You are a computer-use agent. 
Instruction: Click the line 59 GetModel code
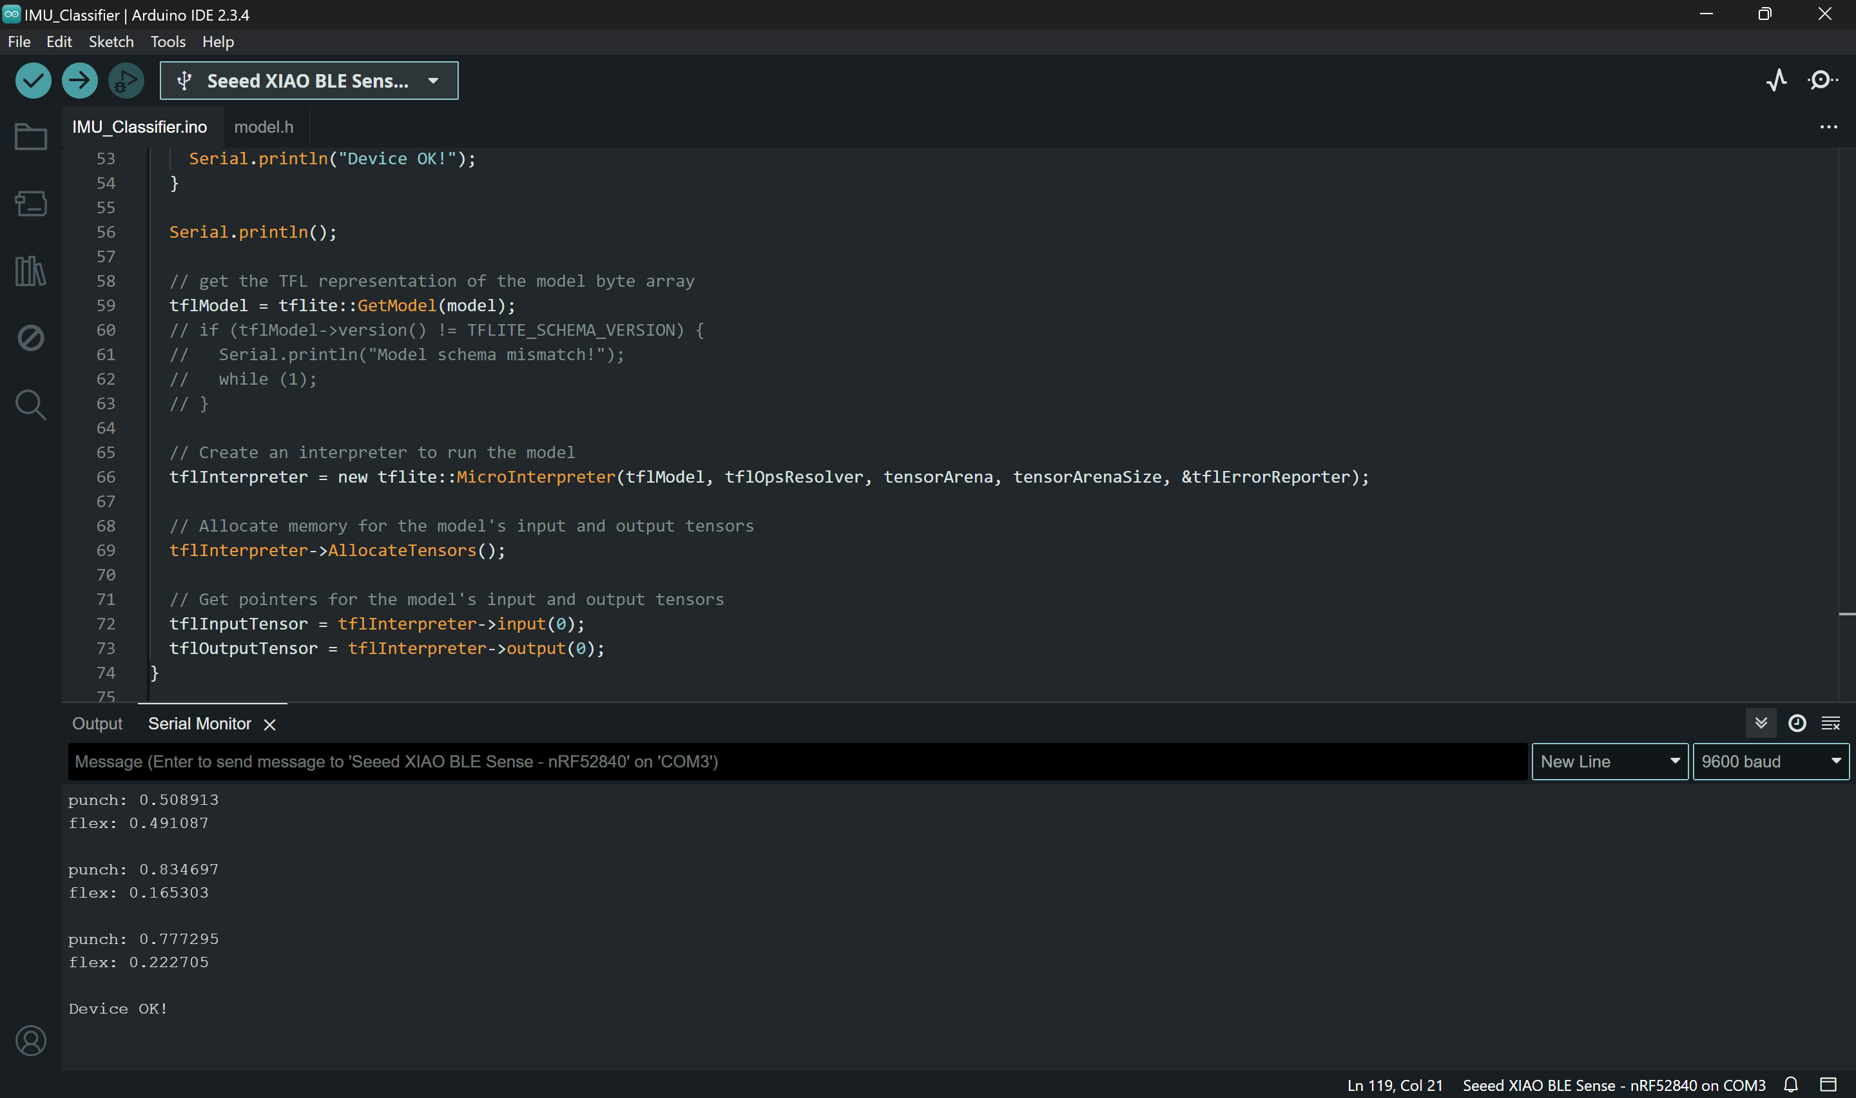[342, 305]
